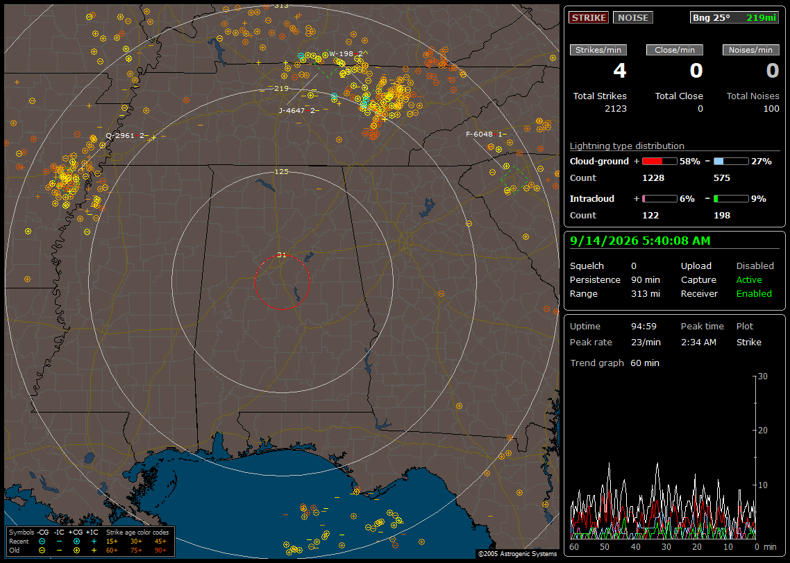Select the Noises/min counter button
The image size is (790, 563).
pyautogui.click(x=750, y=50)
